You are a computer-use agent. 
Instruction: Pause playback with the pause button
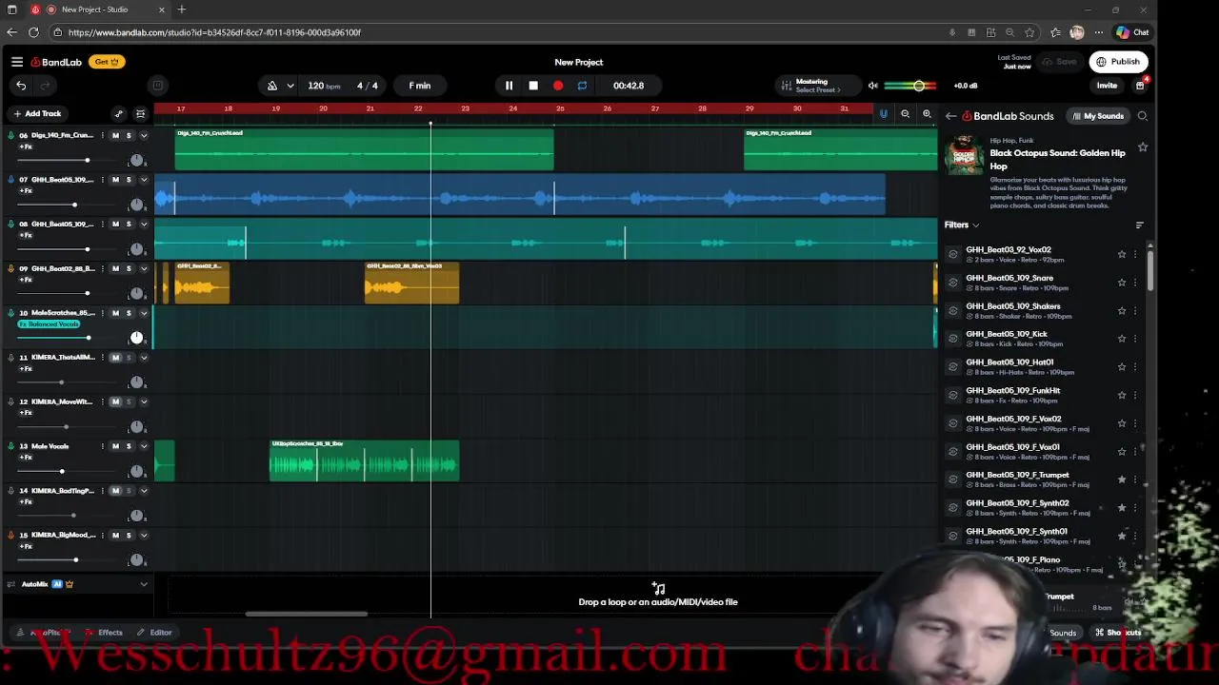[x=509, y=86]
